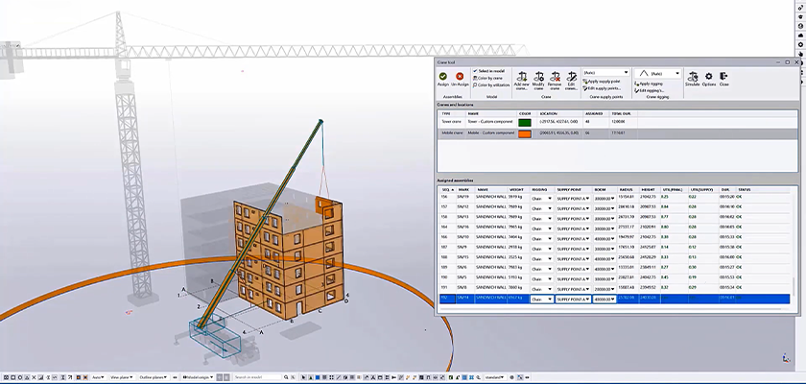Enable Color by utilization checkbox

pos(475,85)
